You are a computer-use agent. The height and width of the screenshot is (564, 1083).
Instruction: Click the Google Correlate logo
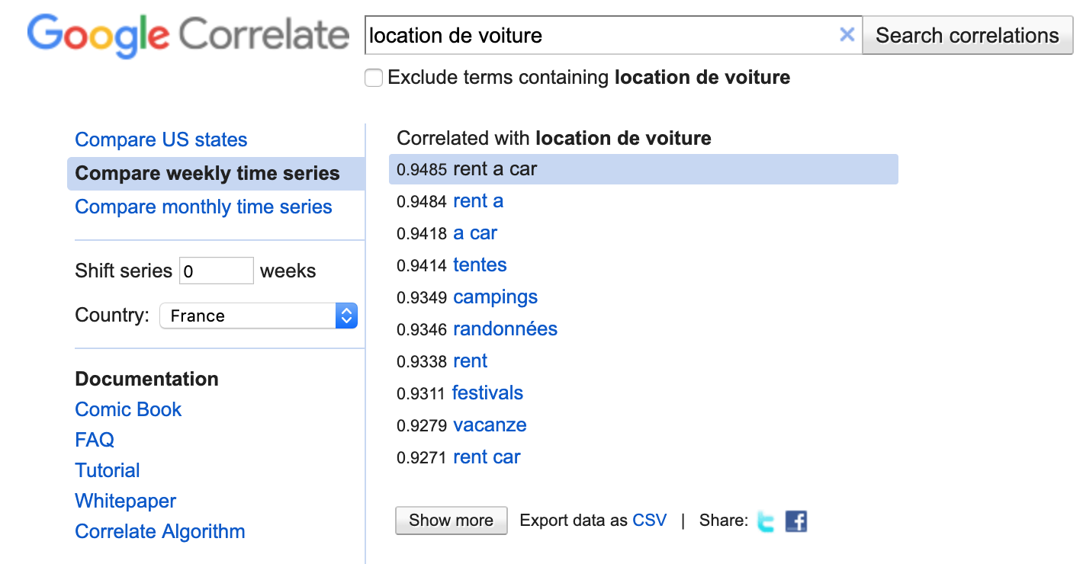click(188, 35)
